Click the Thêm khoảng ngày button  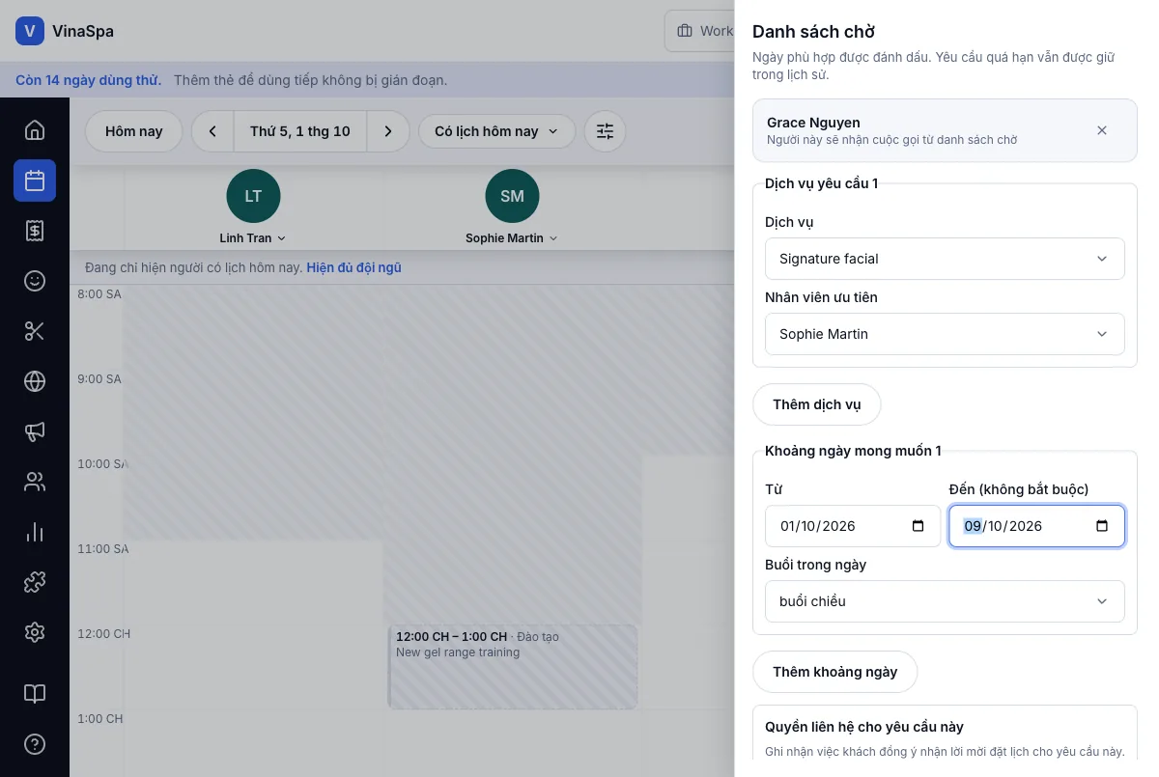[x=834, y=672]
